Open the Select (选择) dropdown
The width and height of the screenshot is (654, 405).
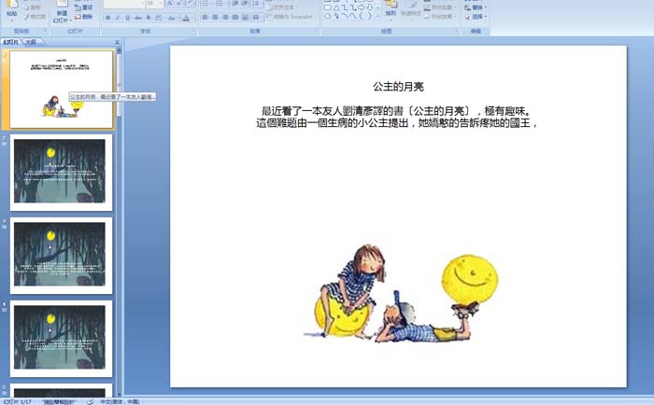476,17
